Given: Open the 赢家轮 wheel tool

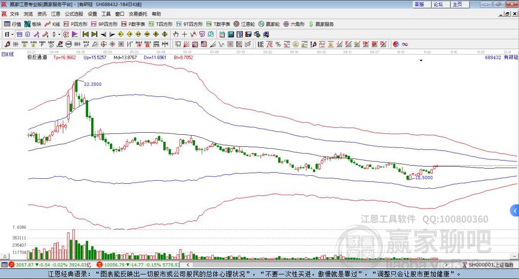Looking at the screenshot, I should pos(269,24).
